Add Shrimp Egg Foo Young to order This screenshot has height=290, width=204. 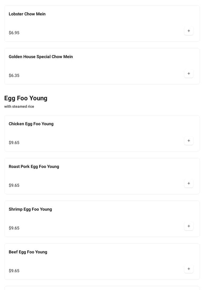189,226
